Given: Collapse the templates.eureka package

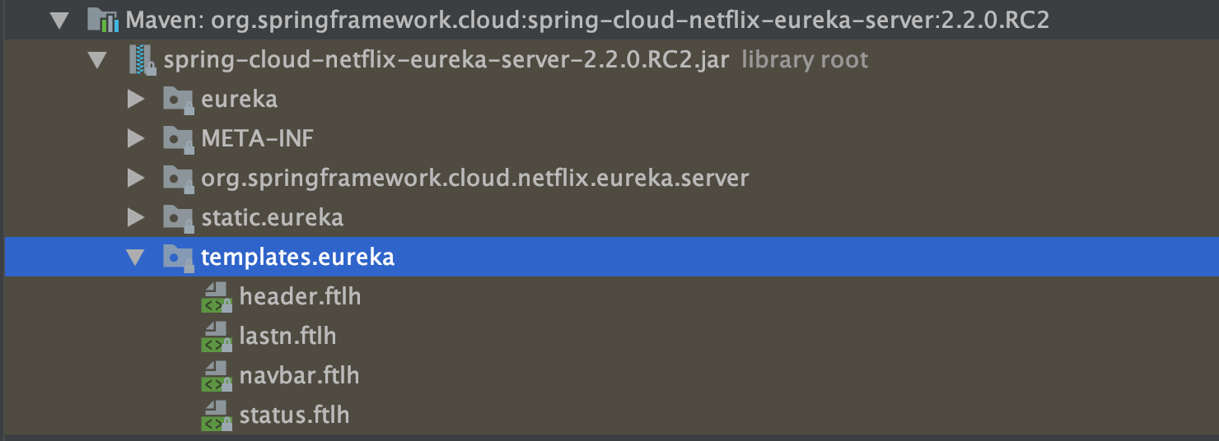Looking at the screenshot, I should click(x=136, y=257).
